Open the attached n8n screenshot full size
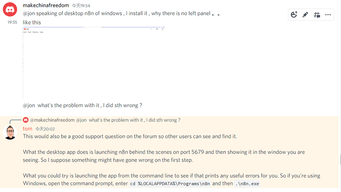Screen dimensions: 341x192 pos(93,63)
